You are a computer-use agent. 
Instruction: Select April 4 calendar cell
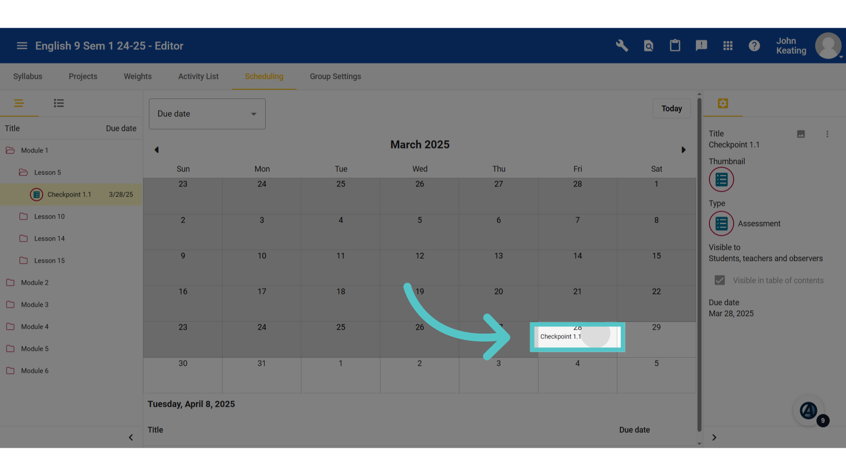click(577, 375)
